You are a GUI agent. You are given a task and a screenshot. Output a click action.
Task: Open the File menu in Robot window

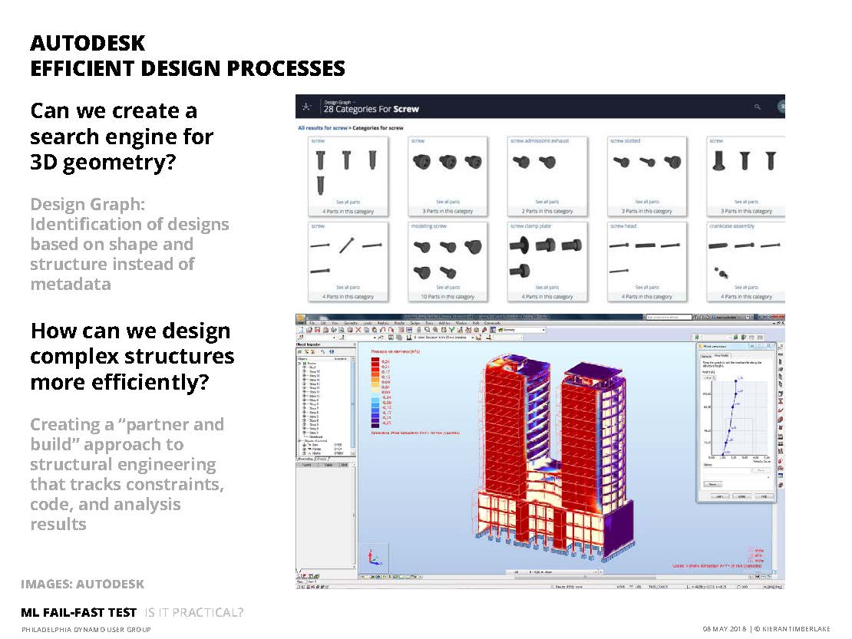312,323
